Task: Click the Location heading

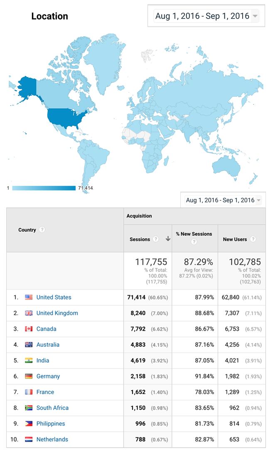Action: click(50, 16)
